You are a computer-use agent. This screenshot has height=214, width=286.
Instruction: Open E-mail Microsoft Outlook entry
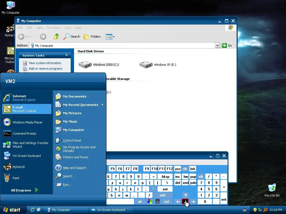27,109
